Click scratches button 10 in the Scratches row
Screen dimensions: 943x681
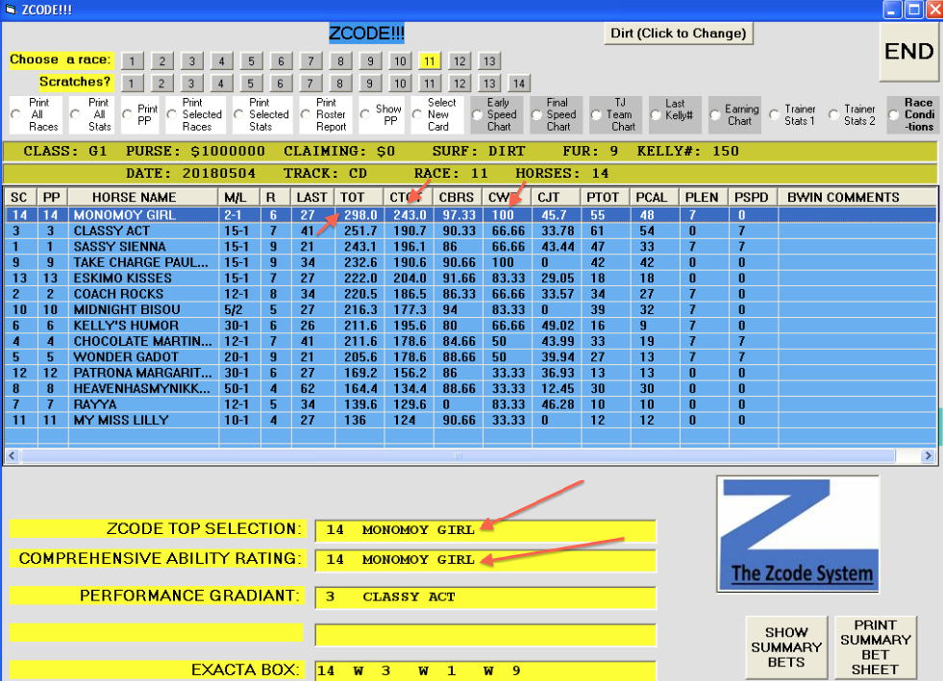(400, 84)
